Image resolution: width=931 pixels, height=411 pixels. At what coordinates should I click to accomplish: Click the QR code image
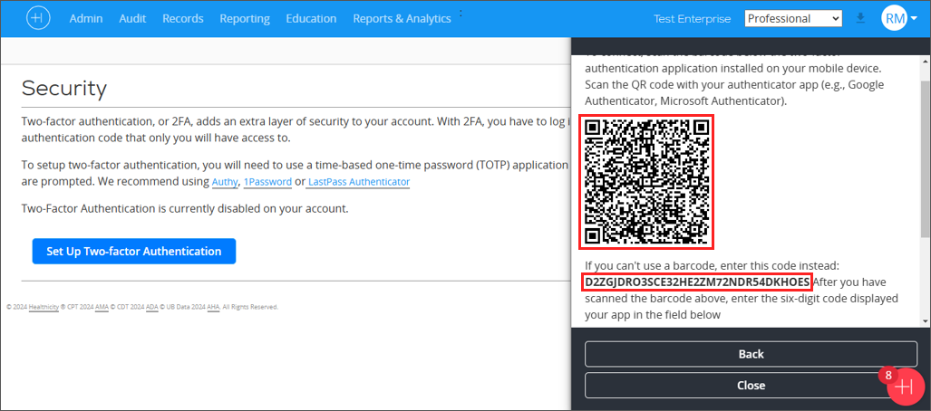[x=646, y=182]
